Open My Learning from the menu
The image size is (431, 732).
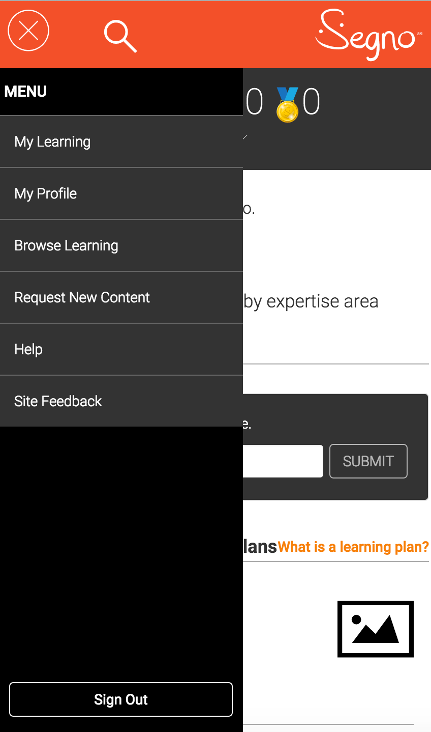point(121,142)
